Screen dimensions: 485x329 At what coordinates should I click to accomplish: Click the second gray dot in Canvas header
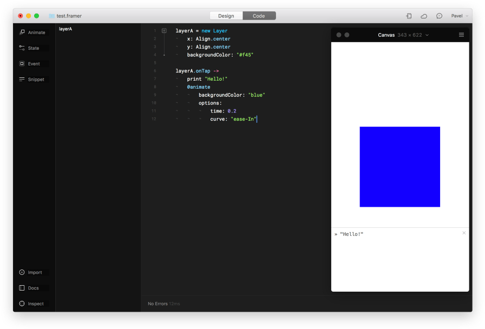point(347,35)
